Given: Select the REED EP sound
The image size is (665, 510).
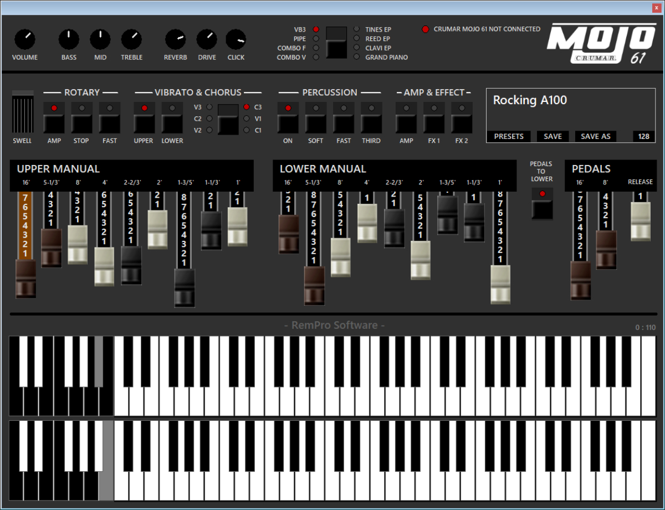Looking at the screenshot, I should tap(356, 39).
